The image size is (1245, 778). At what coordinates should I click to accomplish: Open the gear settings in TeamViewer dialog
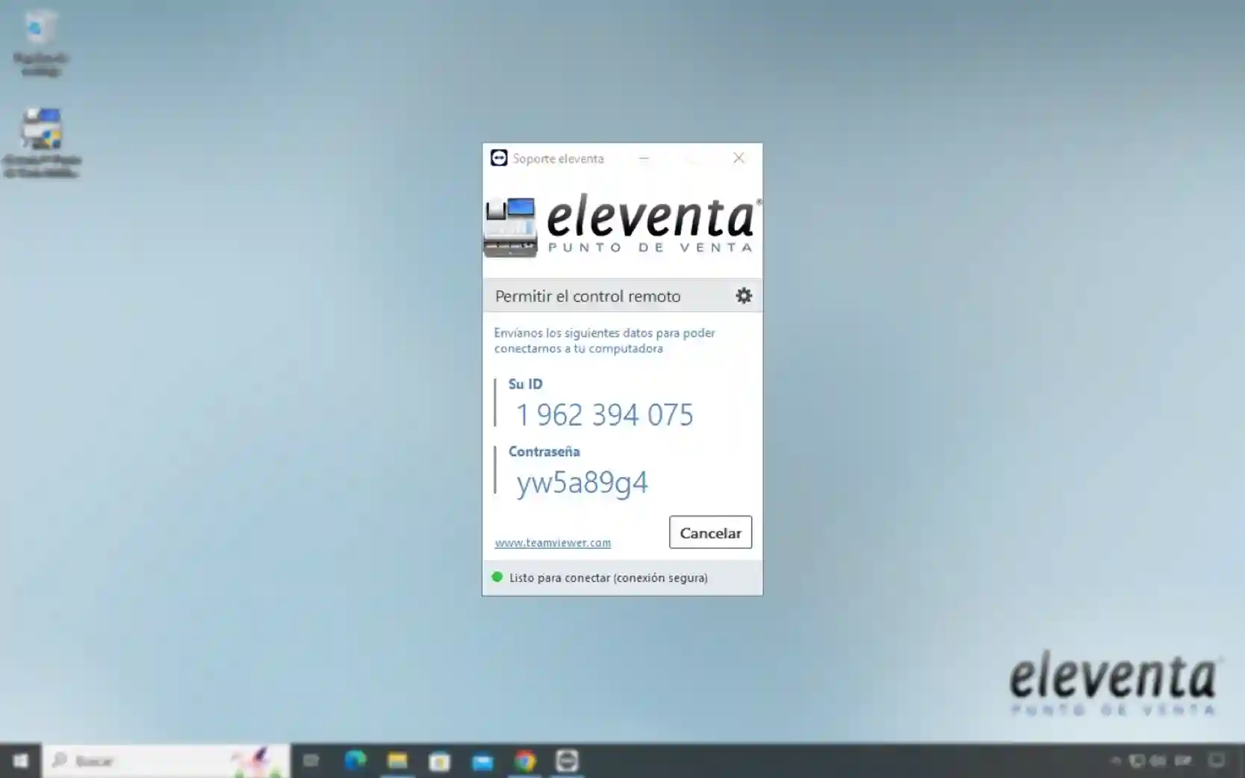744,296
